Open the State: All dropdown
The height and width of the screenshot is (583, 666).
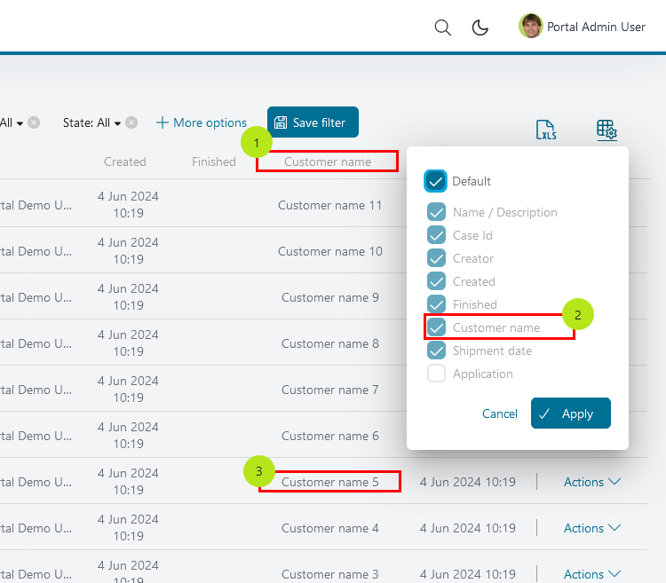click(91, 122)
